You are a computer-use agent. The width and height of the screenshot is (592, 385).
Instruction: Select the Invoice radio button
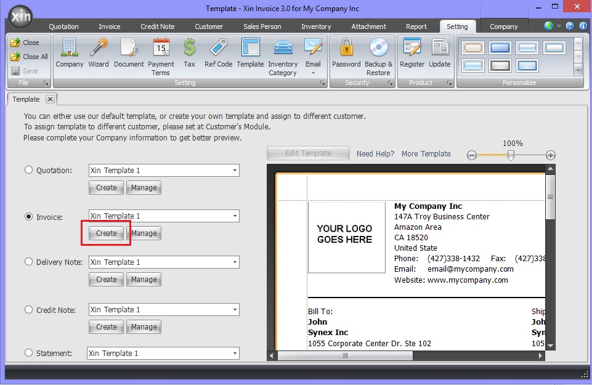point(29,217)
